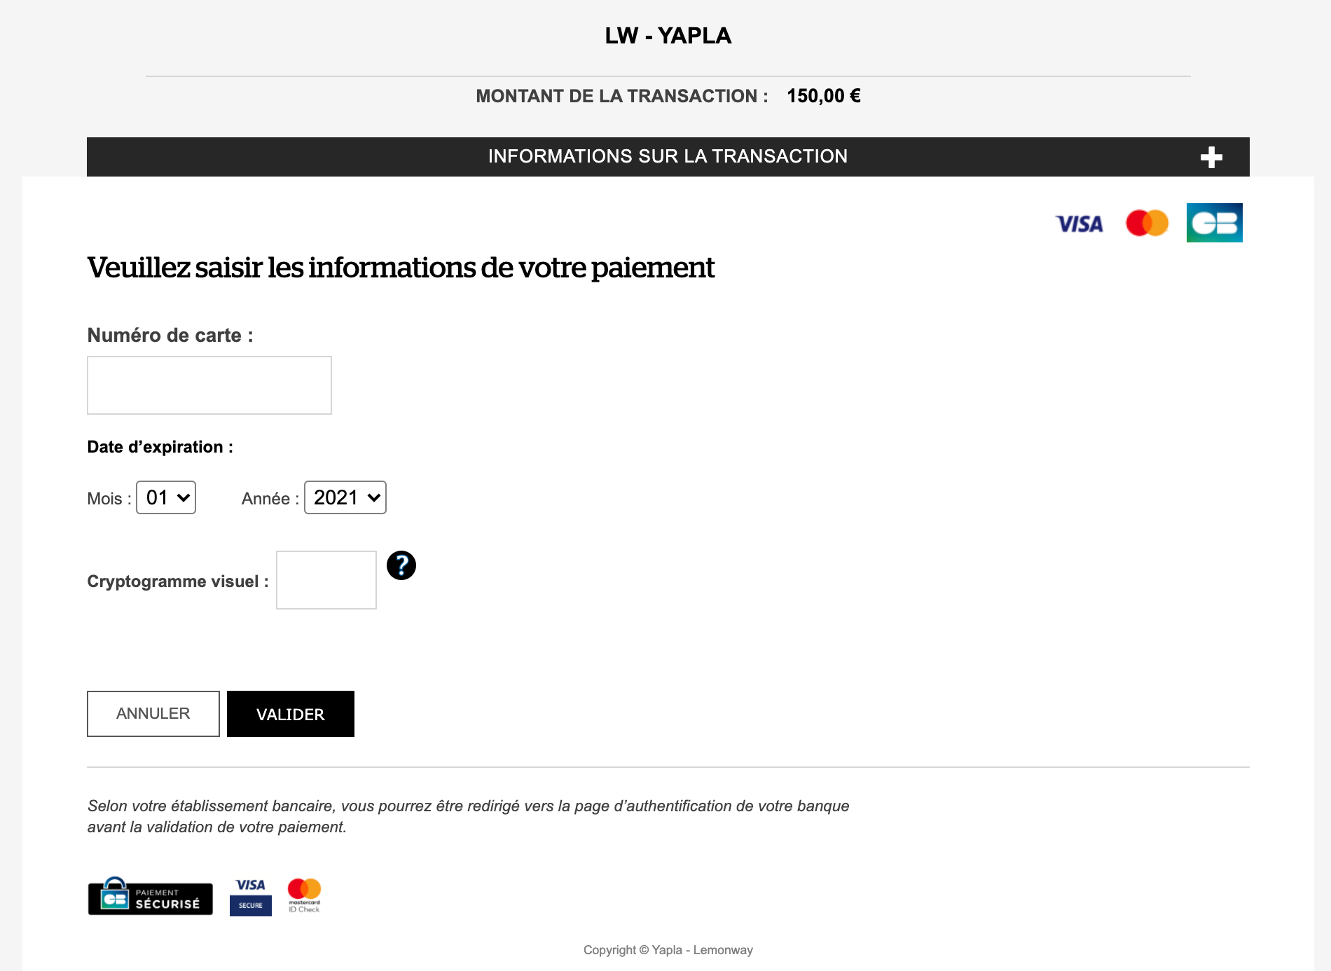Expand transaction info with plus icon

(1211, 157)
